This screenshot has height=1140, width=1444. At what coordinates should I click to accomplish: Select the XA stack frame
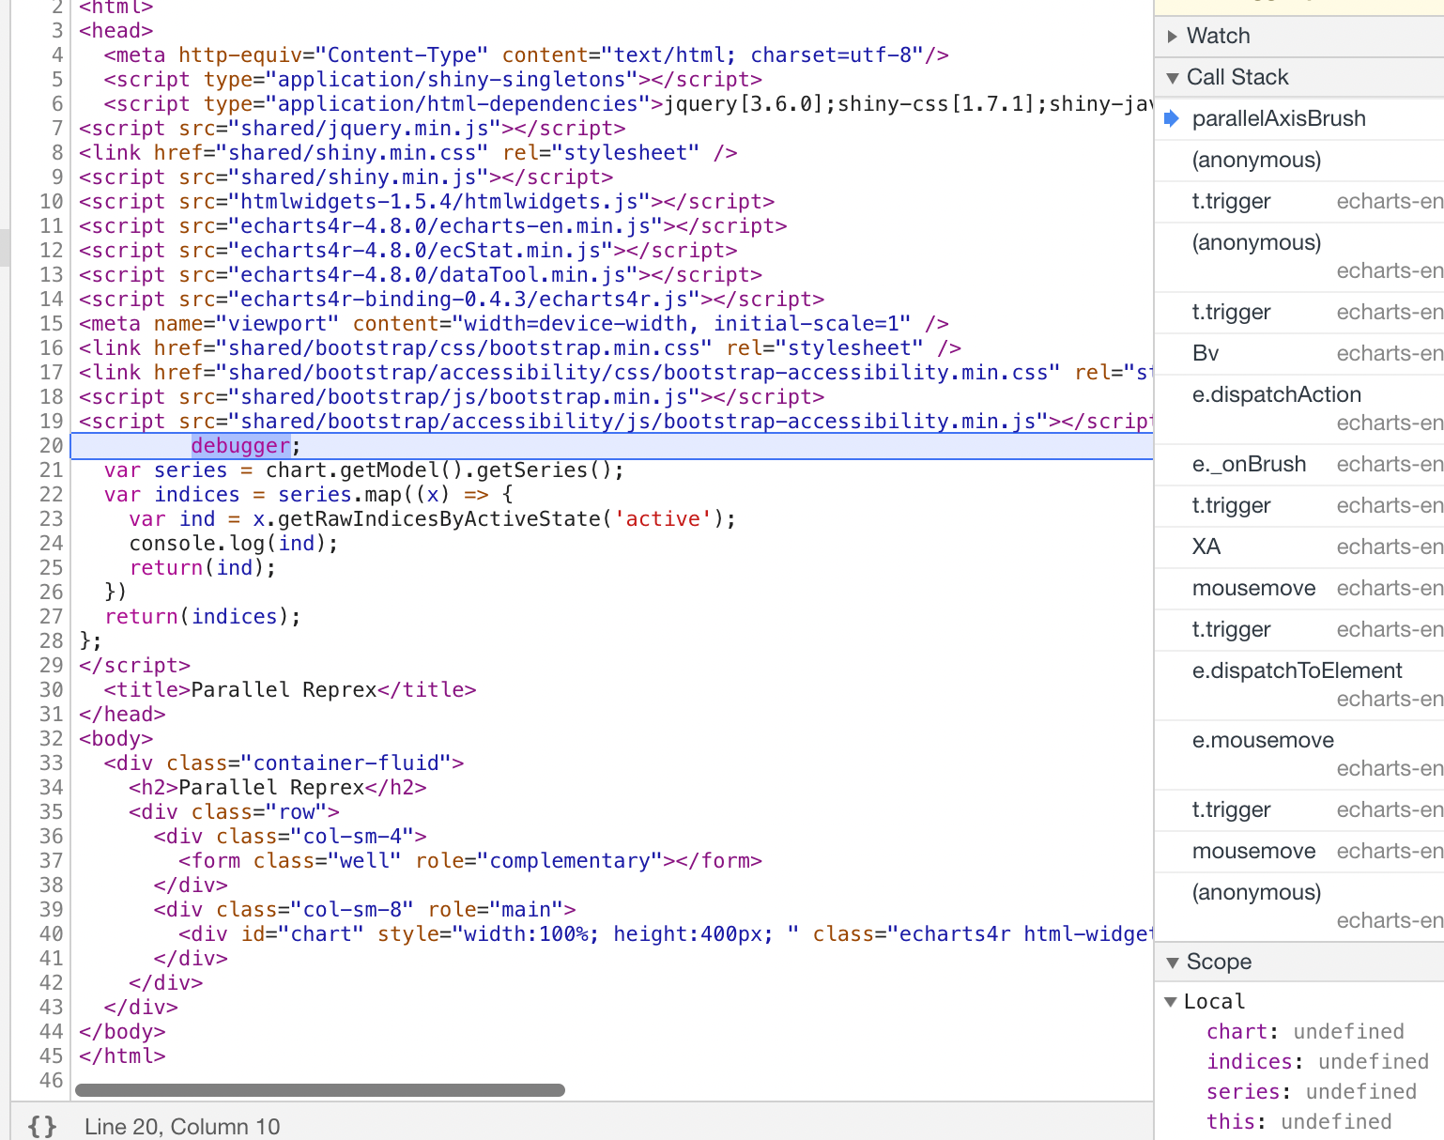(x=1205, y=547)
